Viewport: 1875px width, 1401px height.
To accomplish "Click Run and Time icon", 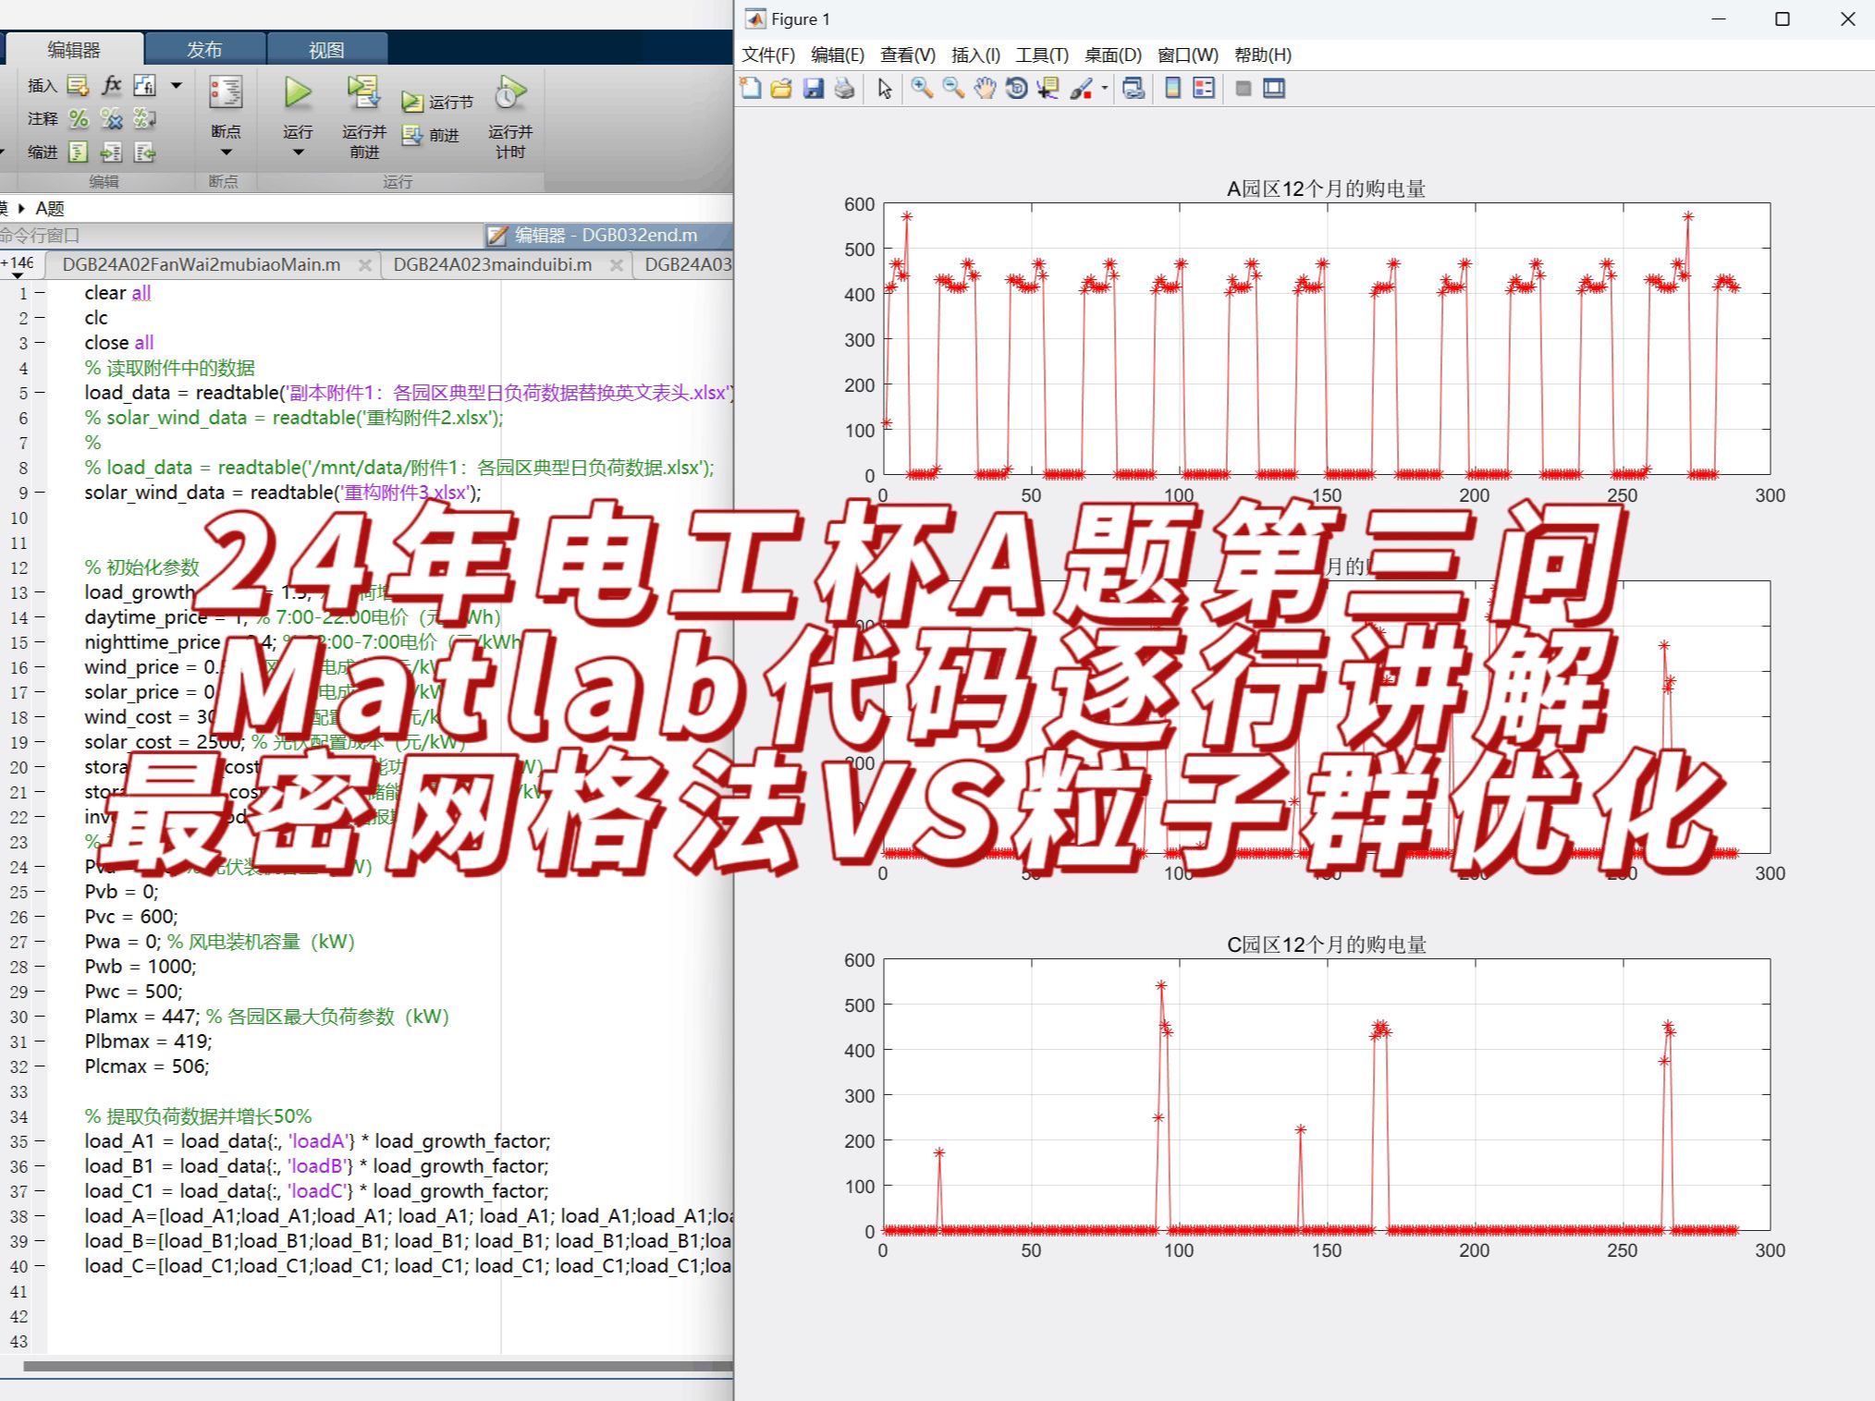I will pyautogui.click(x=509, y=93).
